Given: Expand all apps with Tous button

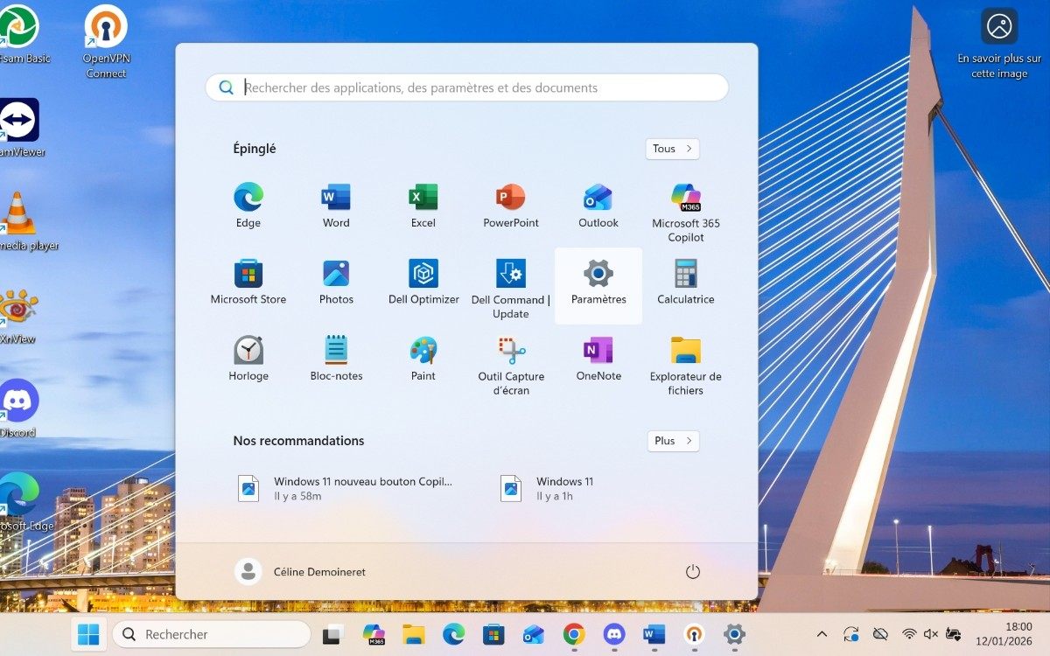Looking at the screenshot, I should [672, 149].
